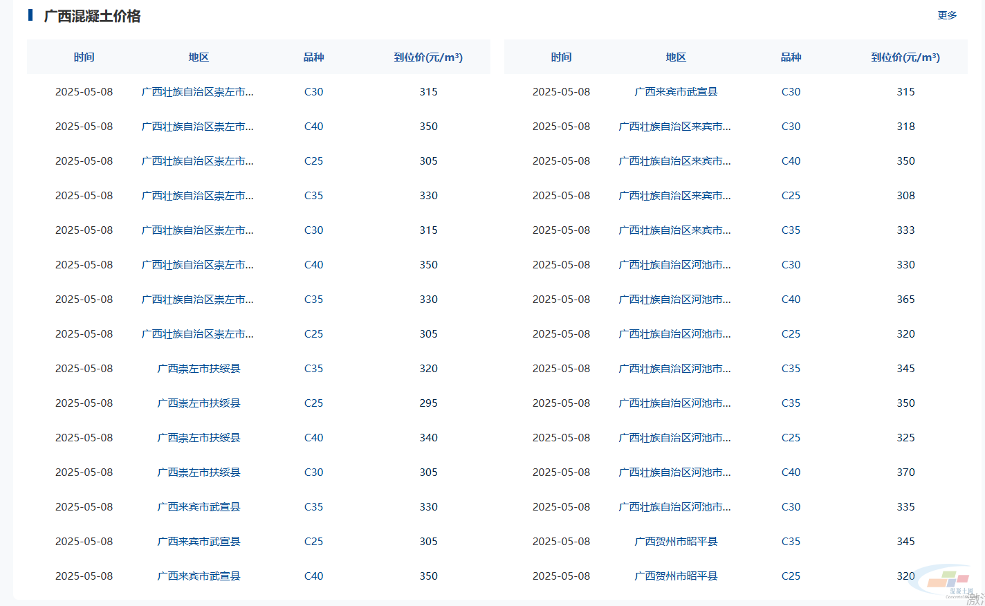Open the 更多 link for more prices
Screen dimensions: 985x606
pos(947,15)
